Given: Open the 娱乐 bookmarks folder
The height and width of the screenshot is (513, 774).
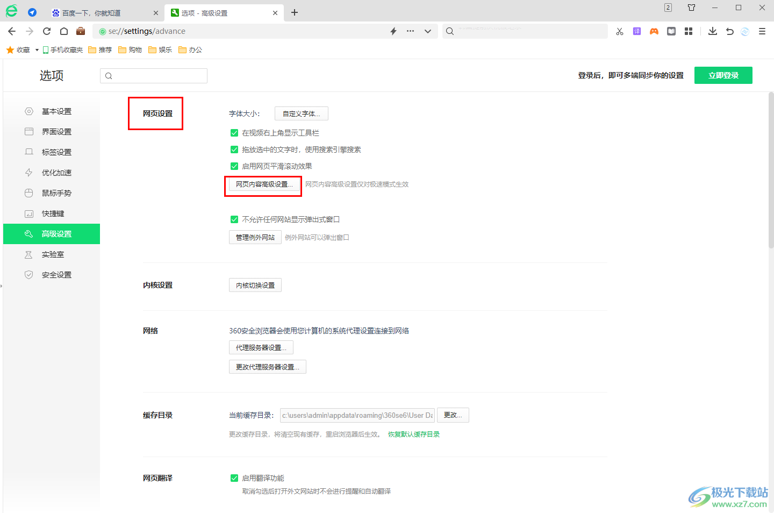Looking at the screenshot, I should tap(161, 49).
